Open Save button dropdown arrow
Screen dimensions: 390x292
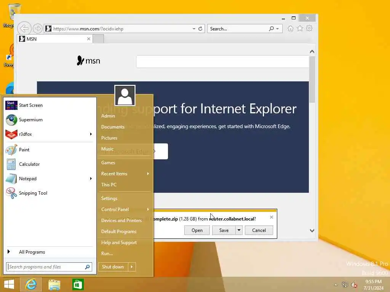coord(239,230)
